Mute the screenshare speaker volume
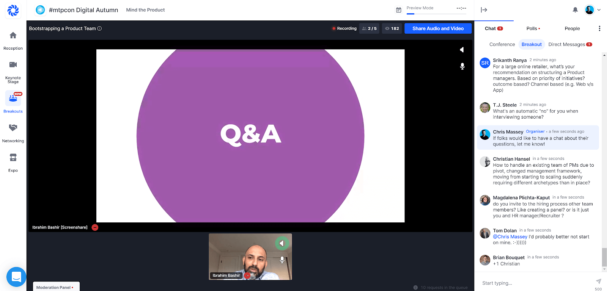Viewport: 607px width, 291px height. click(x=462, y=50)
